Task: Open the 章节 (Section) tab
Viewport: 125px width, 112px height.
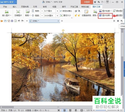Action: tap(64, 7)
